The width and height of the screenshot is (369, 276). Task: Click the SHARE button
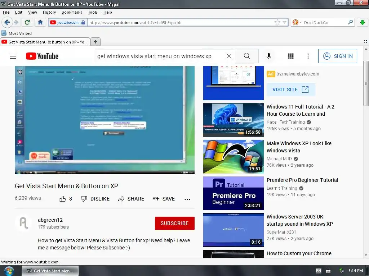click(x=131, y=199)
